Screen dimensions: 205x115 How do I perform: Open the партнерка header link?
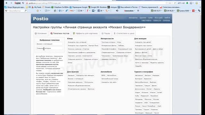(146, 20)
